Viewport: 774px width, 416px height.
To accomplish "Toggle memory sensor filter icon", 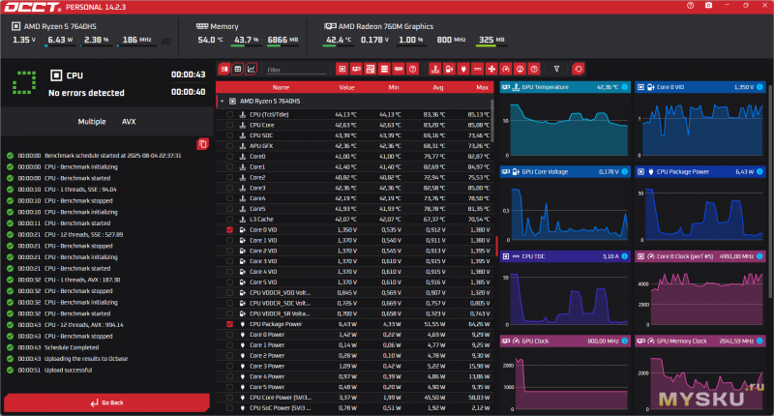I will pos(399,69).
